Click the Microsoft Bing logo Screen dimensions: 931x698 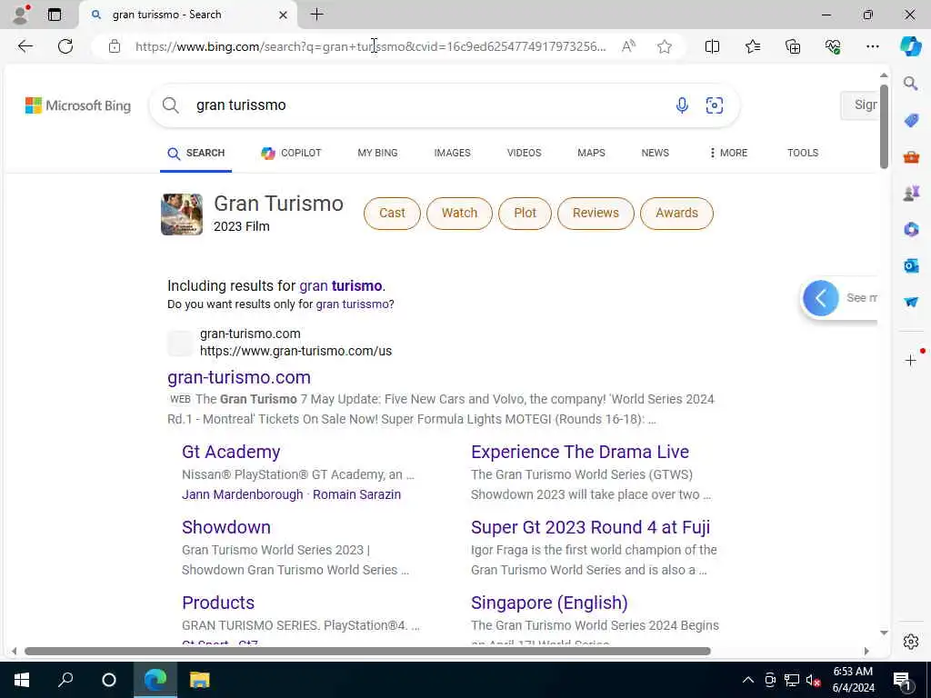point(78,105)
